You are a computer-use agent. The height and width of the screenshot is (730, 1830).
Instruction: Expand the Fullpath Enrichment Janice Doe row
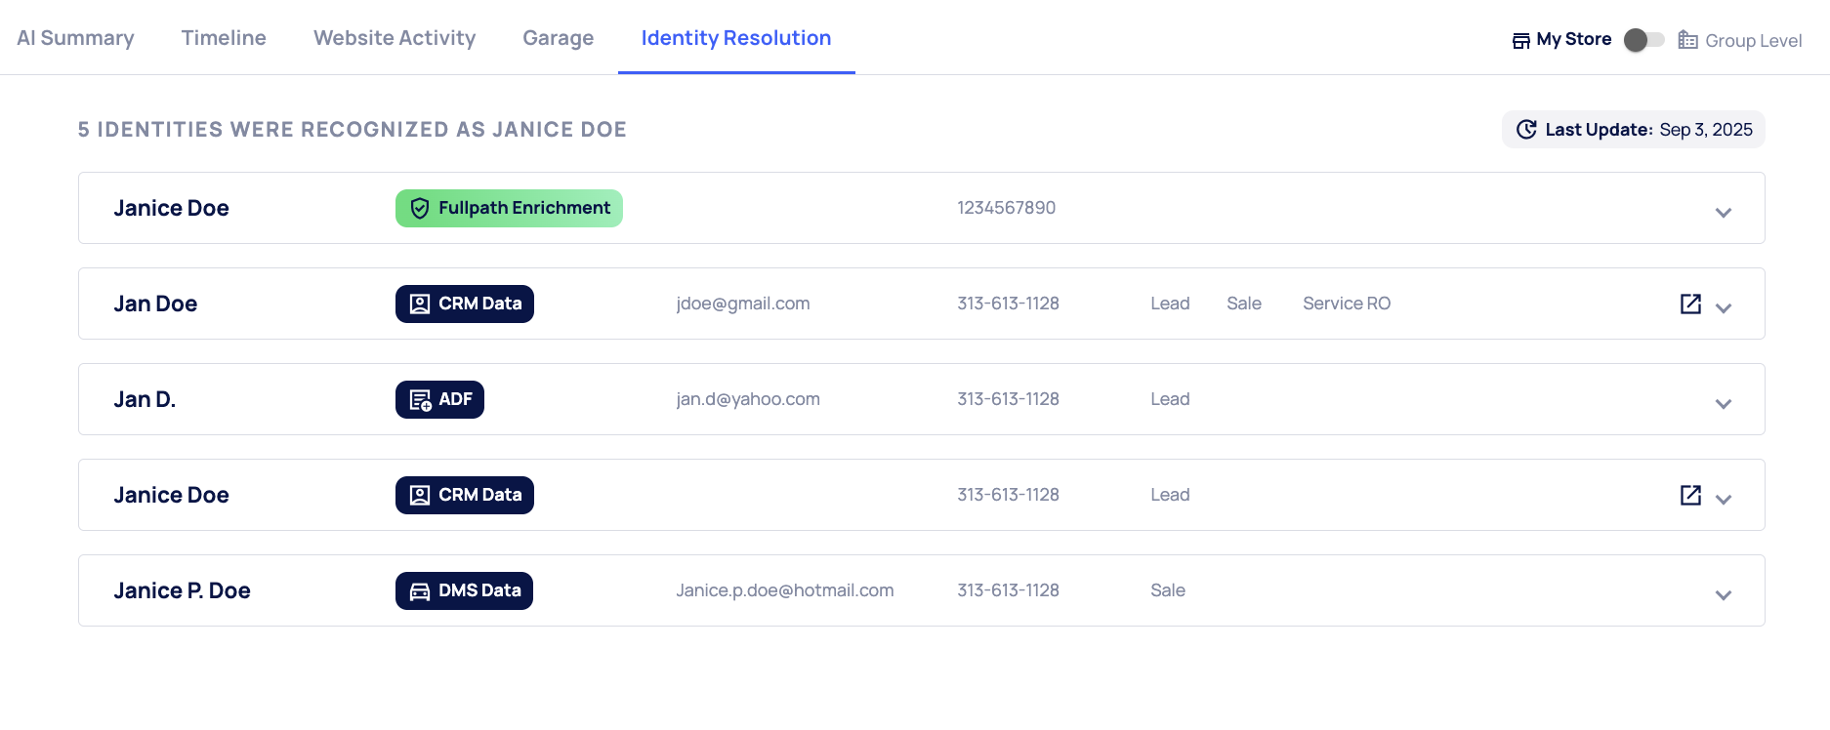pyautogui.click(x=1724, y=213)
